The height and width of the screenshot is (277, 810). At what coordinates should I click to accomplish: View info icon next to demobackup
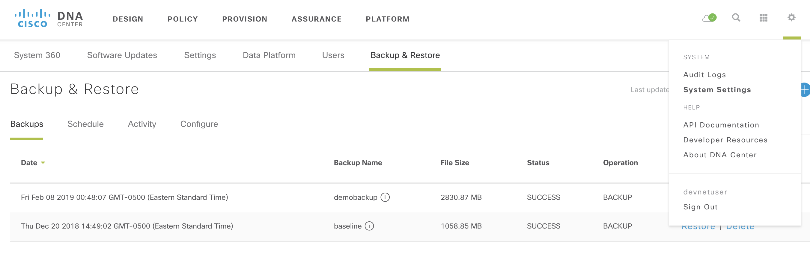(x=386, y=197)
